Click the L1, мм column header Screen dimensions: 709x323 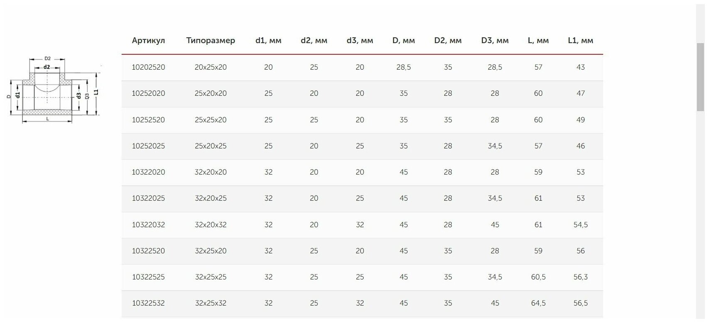pyautogui.click(x=580, y=41)
